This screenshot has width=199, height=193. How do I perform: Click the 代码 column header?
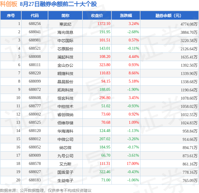tap(35, 15)
